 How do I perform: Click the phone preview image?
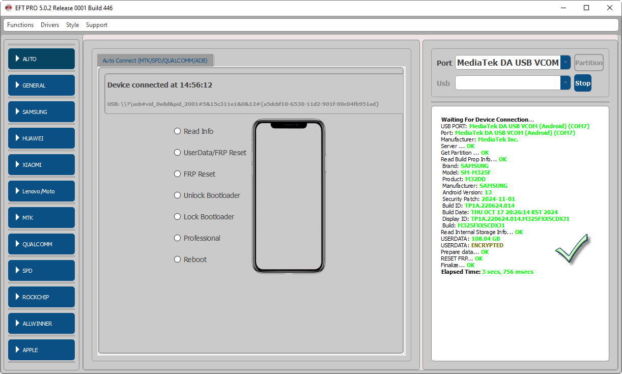point(289,196)
